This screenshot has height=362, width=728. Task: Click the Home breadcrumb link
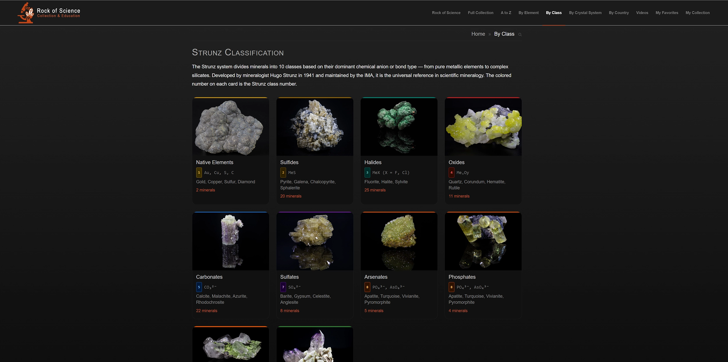coord(478,34)
